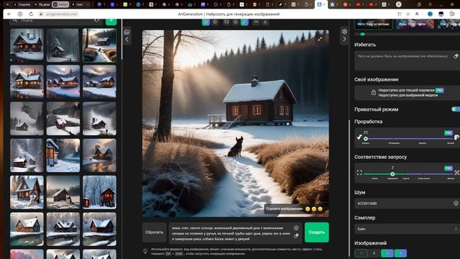
Task: Select 1 under Изображений
Action: 361,253
